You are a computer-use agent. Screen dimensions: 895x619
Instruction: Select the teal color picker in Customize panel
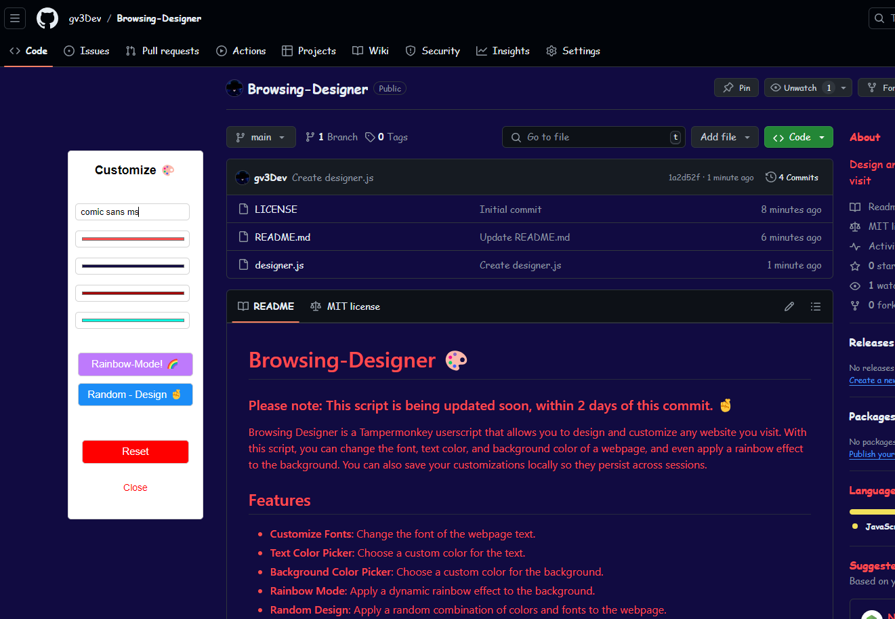coord(132,319)
